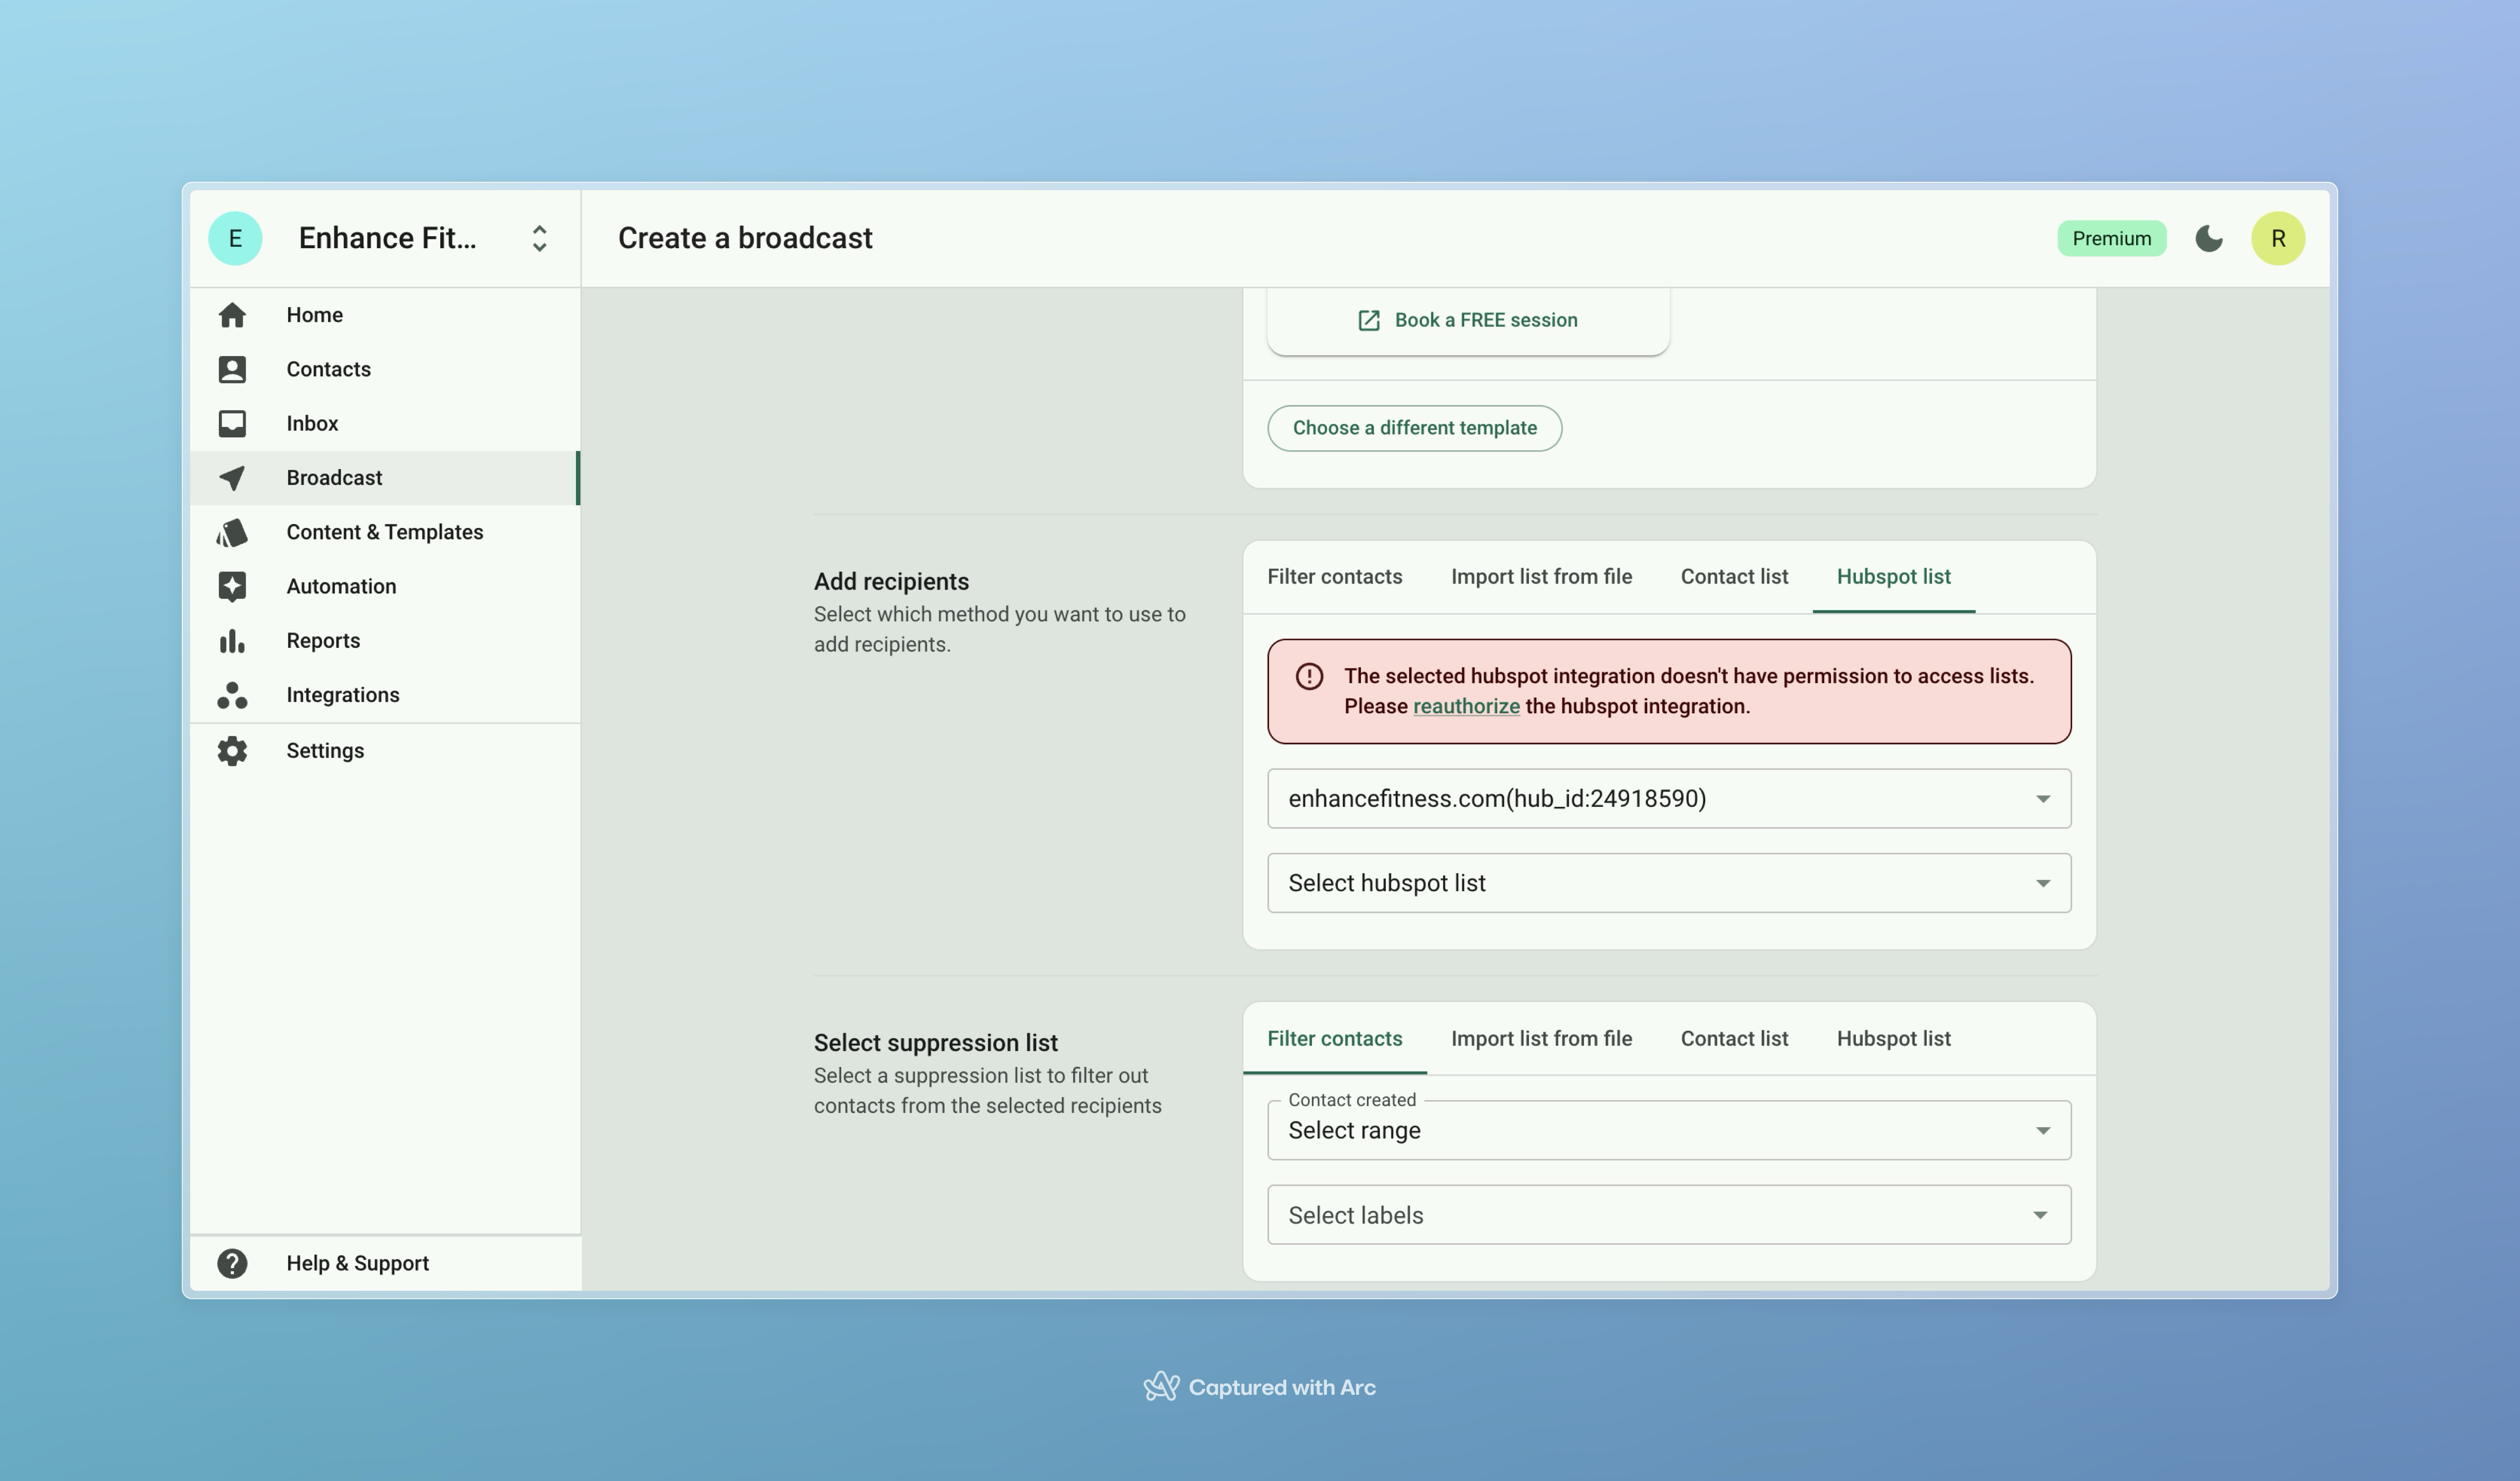Click the Add recipients section title
Screen dimensions: 2520x1481
pos(891,581)
